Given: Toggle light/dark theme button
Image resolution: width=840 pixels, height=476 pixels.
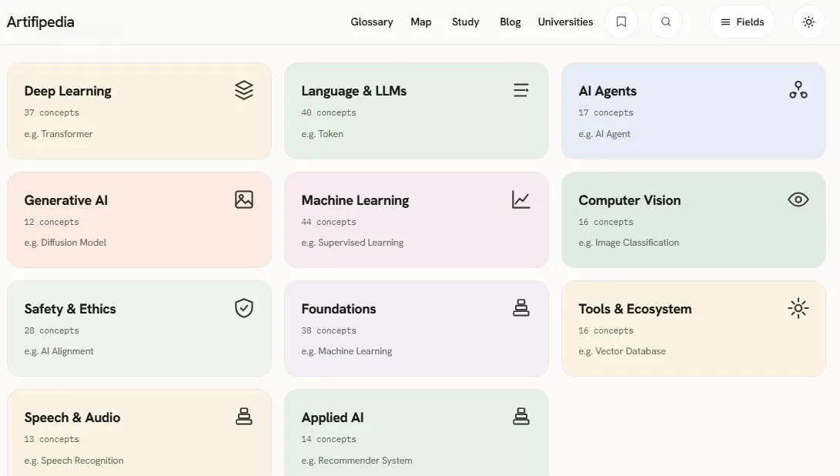Looking at the screenshot, I should tap(809, 22).
